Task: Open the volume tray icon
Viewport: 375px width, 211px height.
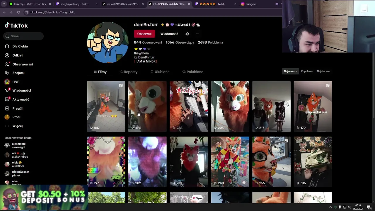Action: tap(349, 207)
